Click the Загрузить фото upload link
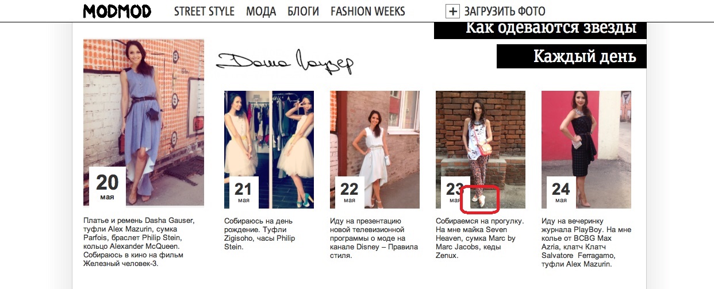 505,11
